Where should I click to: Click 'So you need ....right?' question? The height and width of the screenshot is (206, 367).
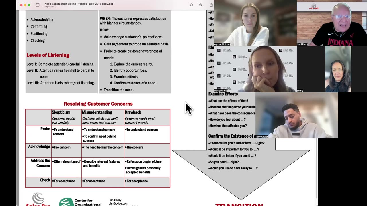point(224,162)
